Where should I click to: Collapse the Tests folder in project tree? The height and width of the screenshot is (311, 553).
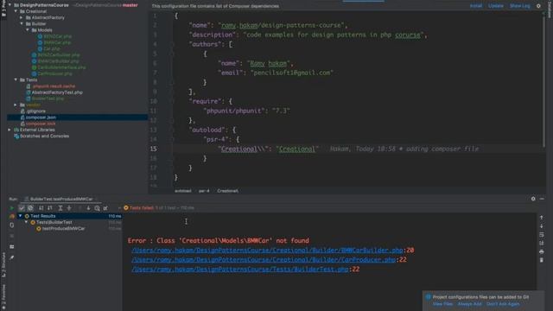point(16,79)
